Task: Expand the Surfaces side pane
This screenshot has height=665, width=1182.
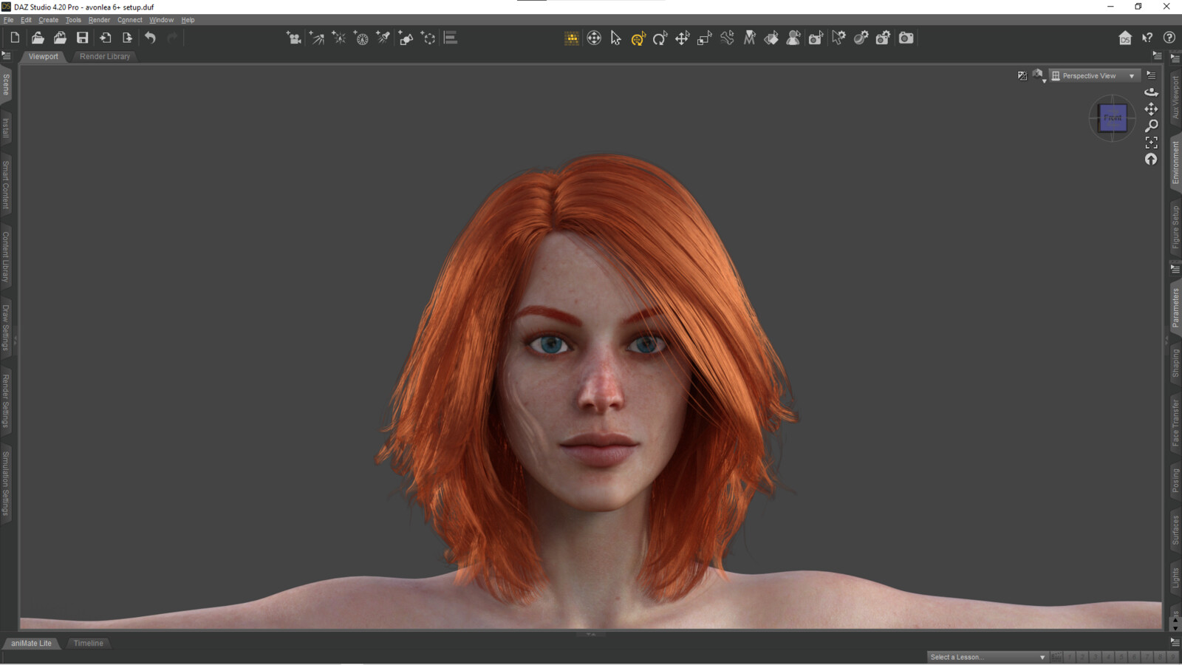Action: (x=1175, y=531)
